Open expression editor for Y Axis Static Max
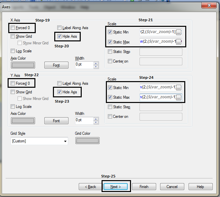 (x=179, y=97)
